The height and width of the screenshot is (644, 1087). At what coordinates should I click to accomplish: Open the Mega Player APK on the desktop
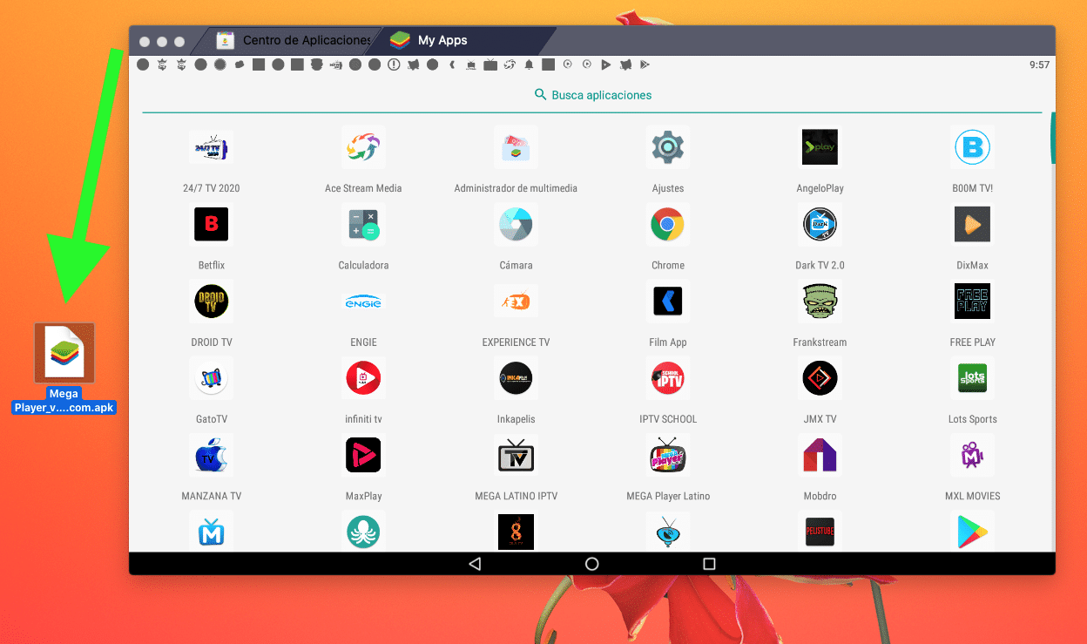[64, 352]
